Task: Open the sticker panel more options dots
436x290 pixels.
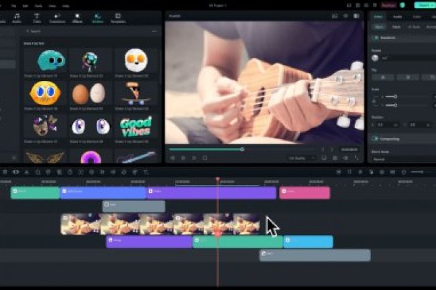Action: (154, 31)
